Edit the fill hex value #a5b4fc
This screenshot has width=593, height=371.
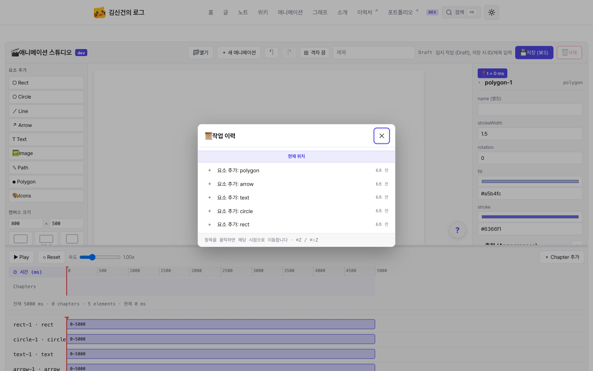pos(530,194)
